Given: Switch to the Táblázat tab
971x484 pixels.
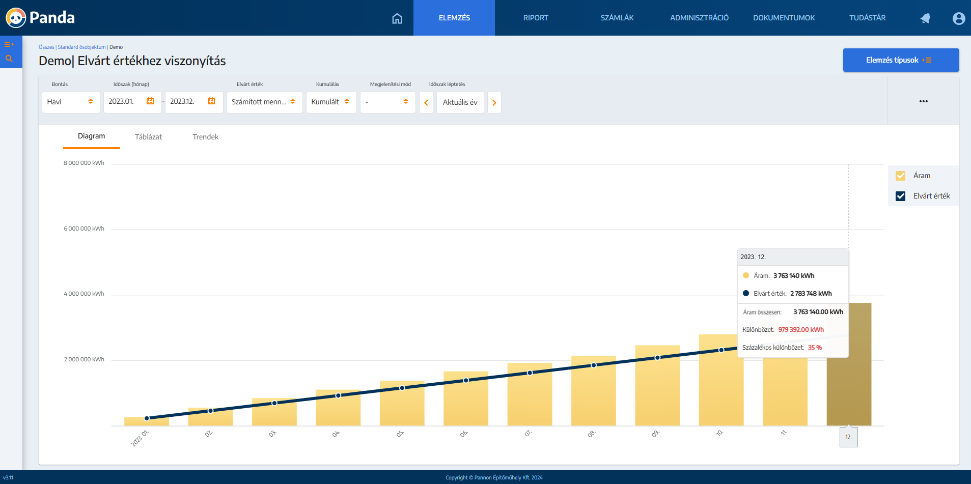Looking at the screenshot, I should coord(148,137).
